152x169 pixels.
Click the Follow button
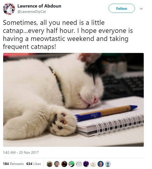[122, 8]
